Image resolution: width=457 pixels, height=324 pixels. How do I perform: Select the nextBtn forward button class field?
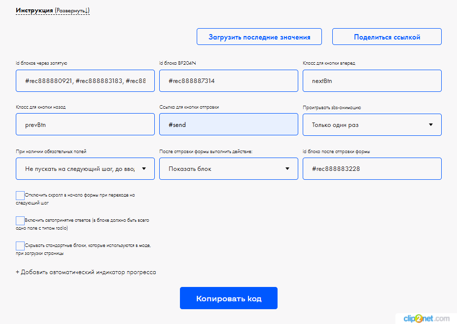pyautogui.click(x=372, y=81)
